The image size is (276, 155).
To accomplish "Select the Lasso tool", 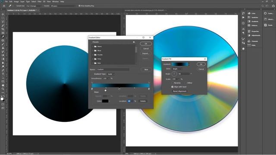I will tap(3, 22).
